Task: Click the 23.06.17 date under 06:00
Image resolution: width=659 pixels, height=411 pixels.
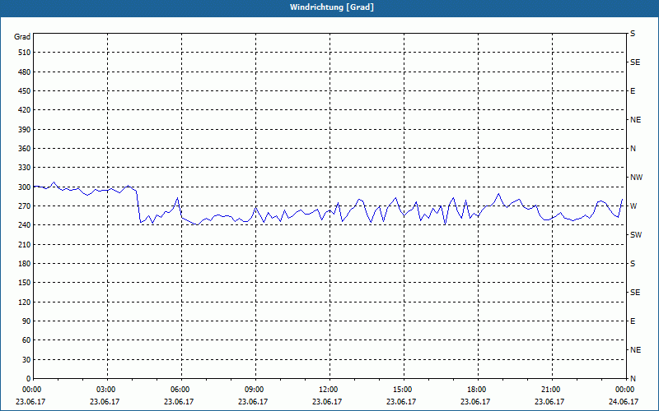Action: (179, 402)
